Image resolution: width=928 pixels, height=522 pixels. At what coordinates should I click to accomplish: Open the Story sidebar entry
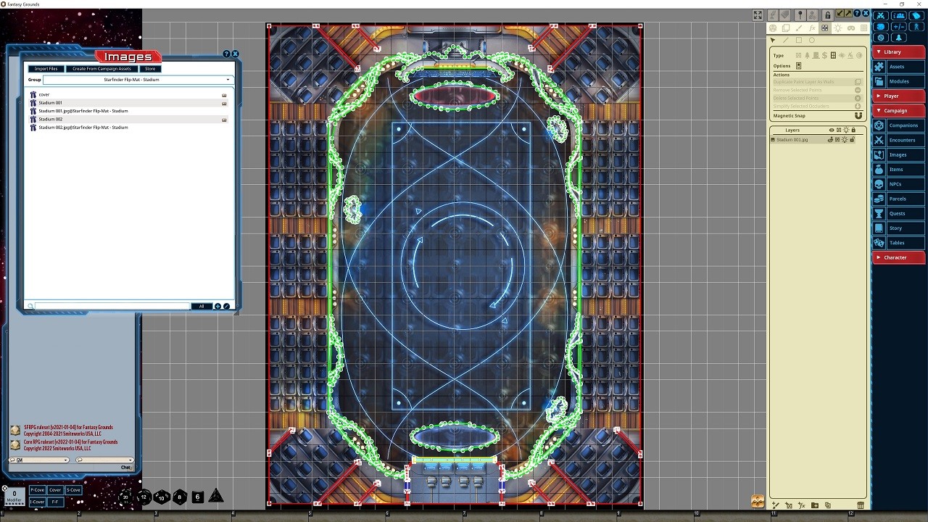tap(897, 228)
